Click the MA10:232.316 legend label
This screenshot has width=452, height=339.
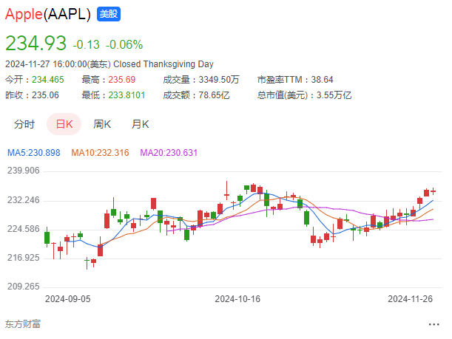click(x=100, y=153)
